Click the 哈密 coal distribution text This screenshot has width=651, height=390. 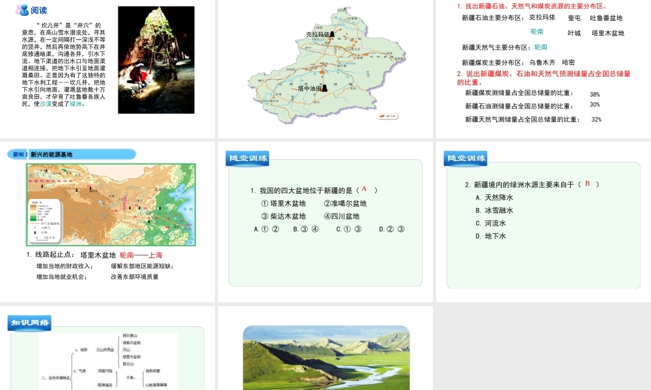click(568, 62)
